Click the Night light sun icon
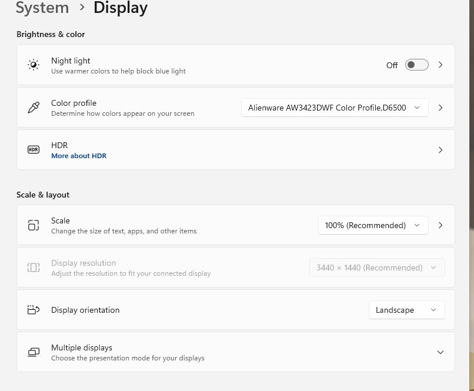 [34, 65]
